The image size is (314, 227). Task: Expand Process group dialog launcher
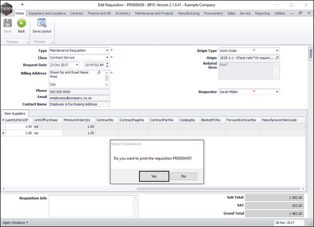coord(28,43)
